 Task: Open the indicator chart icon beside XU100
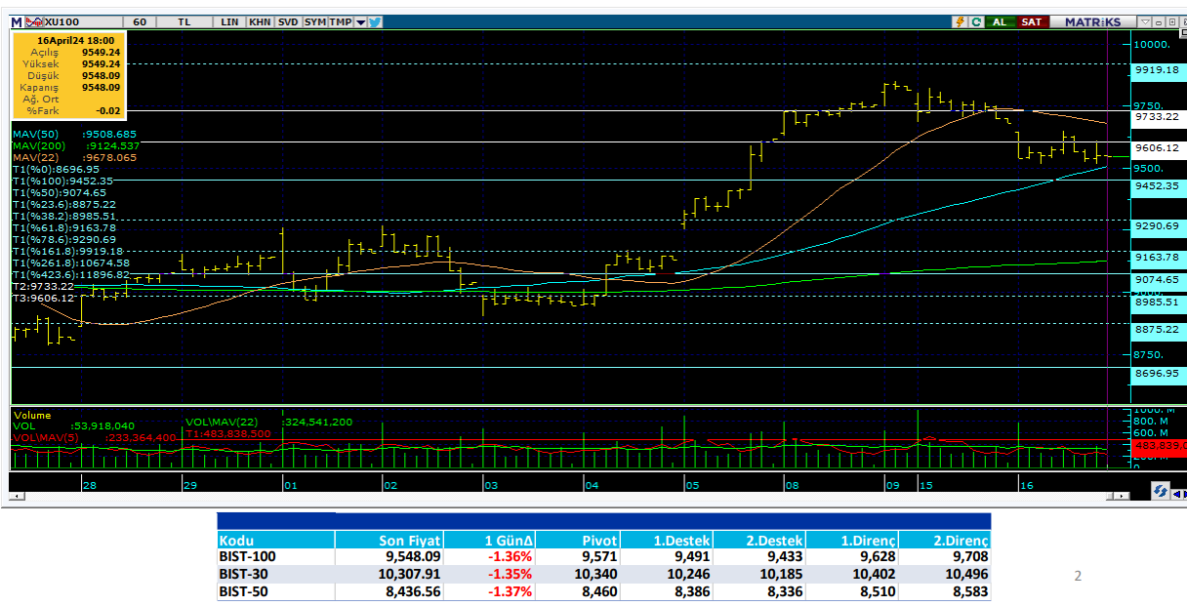point(35,21)
